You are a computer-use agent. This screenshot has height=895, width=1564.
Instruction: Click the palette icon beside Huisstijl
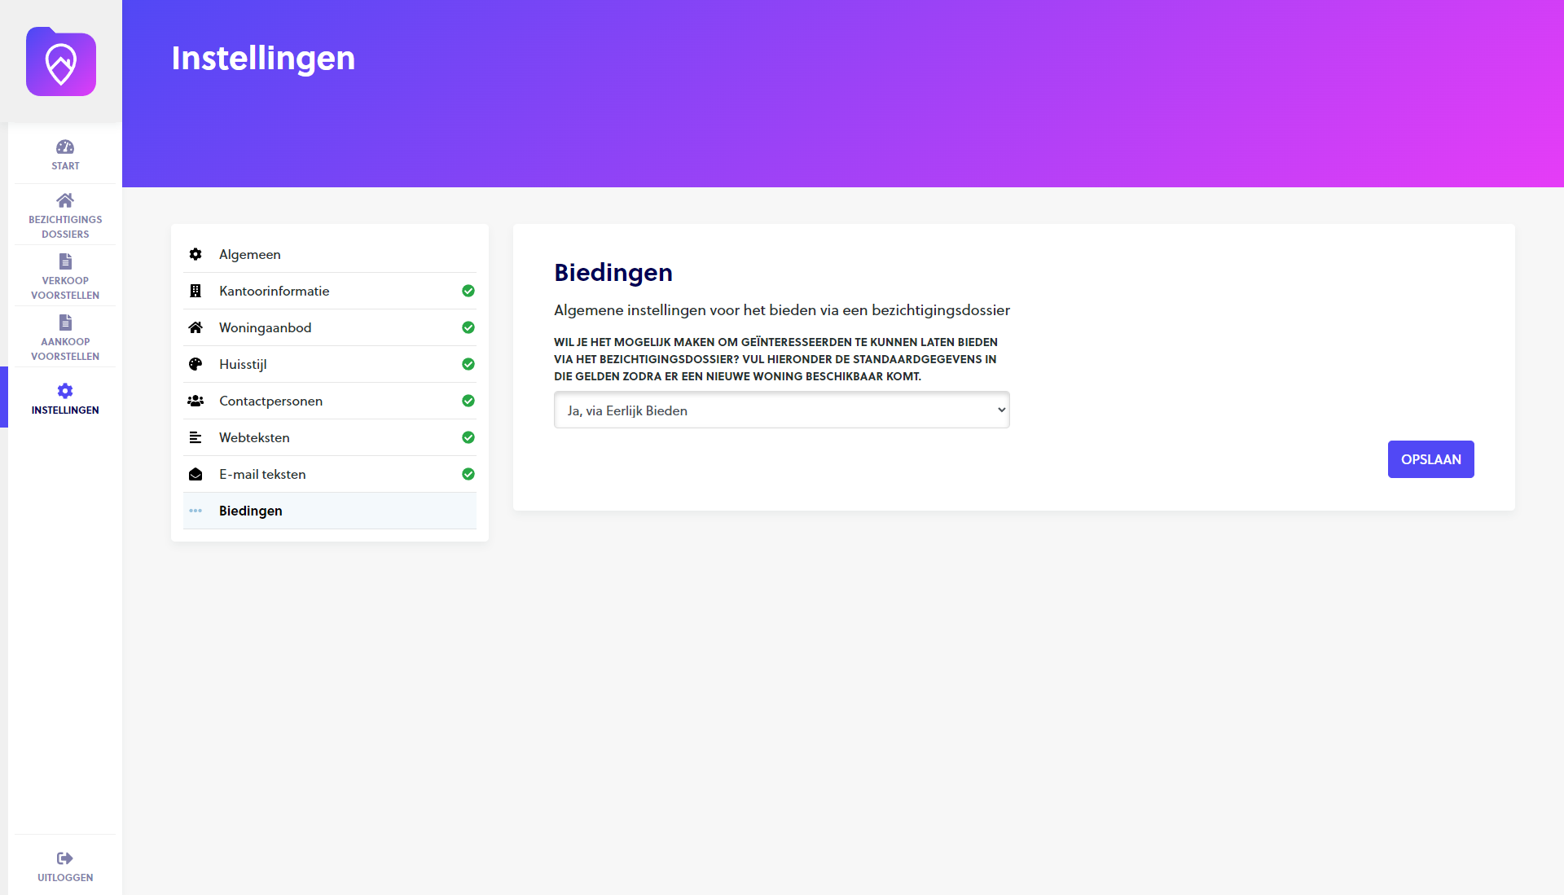click(x=195, y=364)
